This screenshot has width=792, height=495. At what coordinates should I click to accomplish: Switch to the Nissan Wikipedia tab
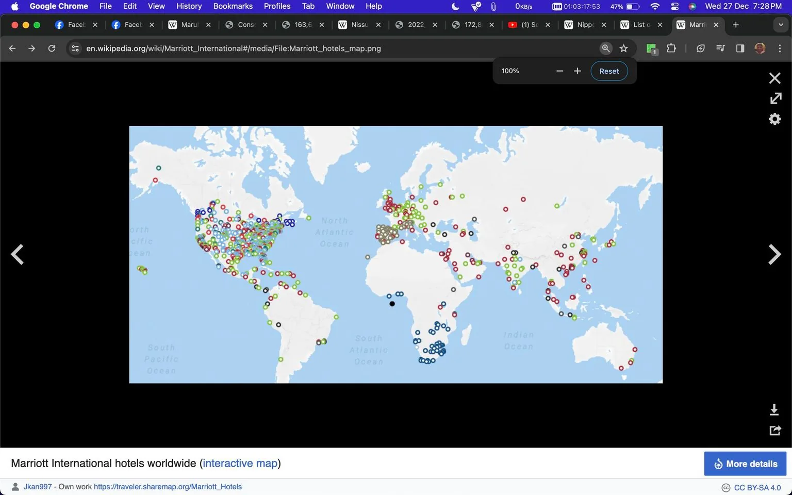[359, 25]
